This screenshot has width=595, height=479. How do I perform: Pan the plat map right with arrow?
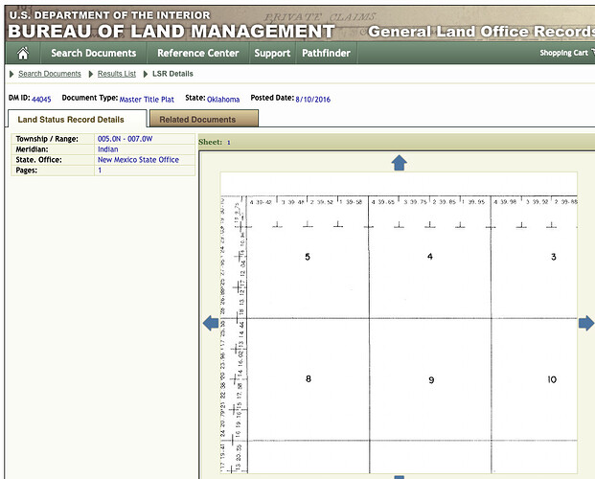585,324
